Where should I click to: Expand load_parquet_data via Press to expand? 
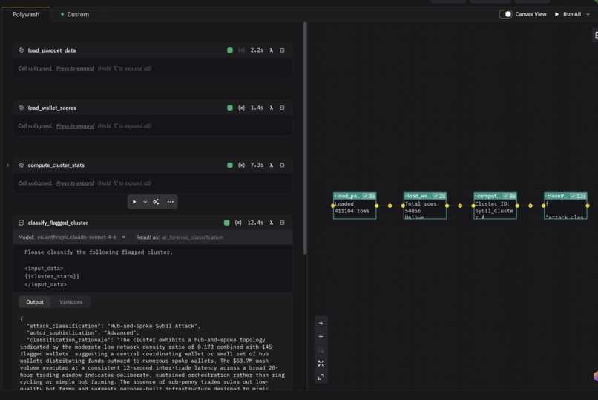[75, 68]
